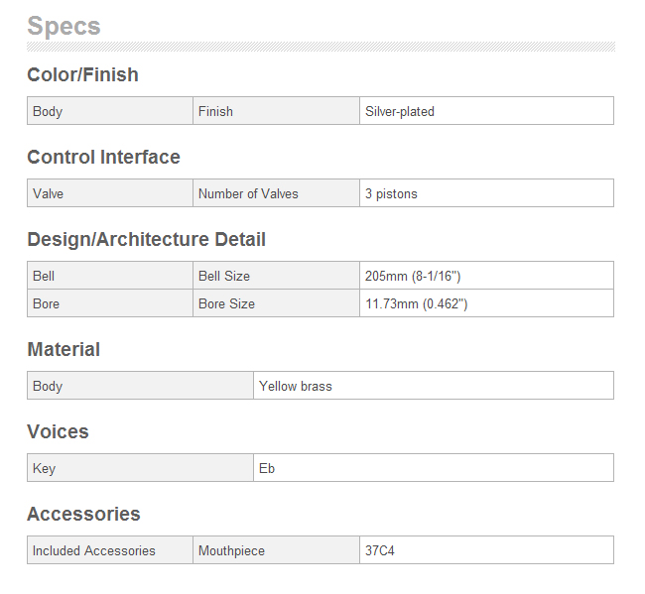Screen dimensions: 645x594
Task: Click the Specs heading
Action: pyautogui.click(x=64, y=27)
